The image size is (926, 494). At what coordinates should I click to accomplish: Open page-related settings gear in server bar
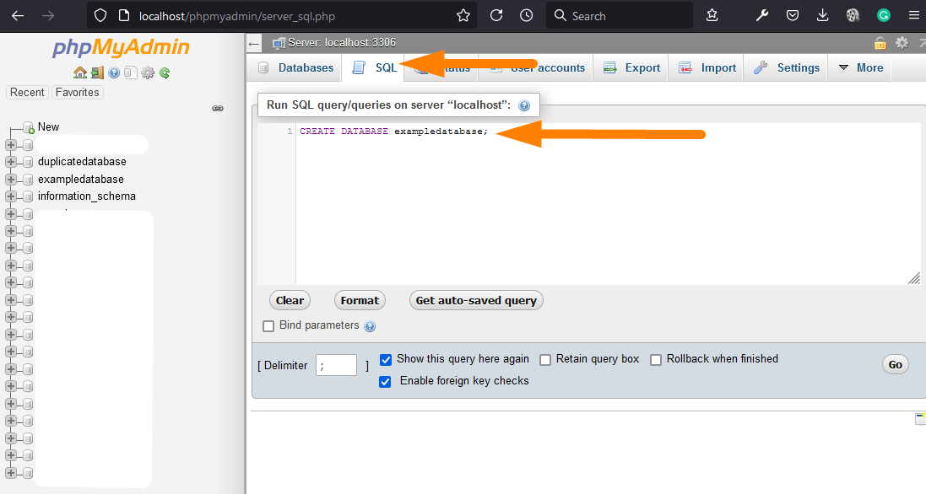(x=902, y=42)
